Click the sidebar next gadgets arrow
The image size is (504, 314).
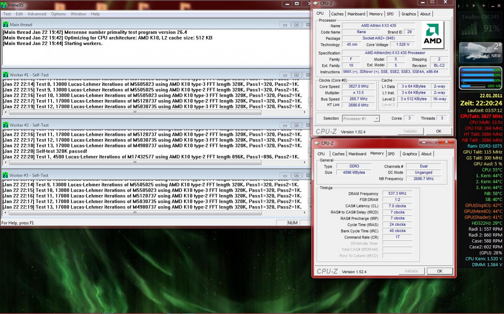pos(474,6)
